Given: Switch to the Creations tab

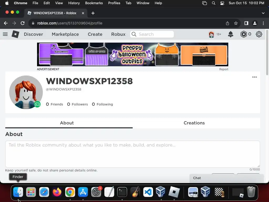Looking at the screenshot, I should (x=194, y=123).
